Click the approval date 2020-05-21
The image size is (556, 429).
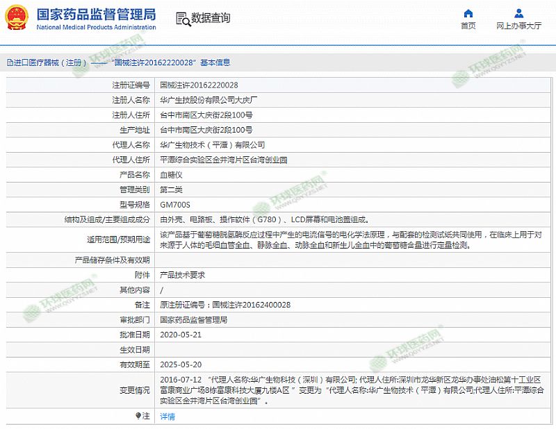click(180, 334)
